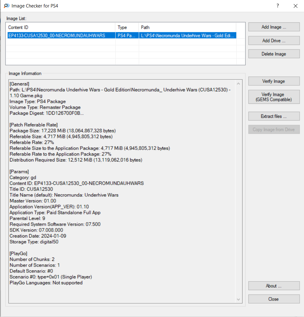Click 'Referable Size to the Application Package' line
304x317 pixels.
[90, 148]
